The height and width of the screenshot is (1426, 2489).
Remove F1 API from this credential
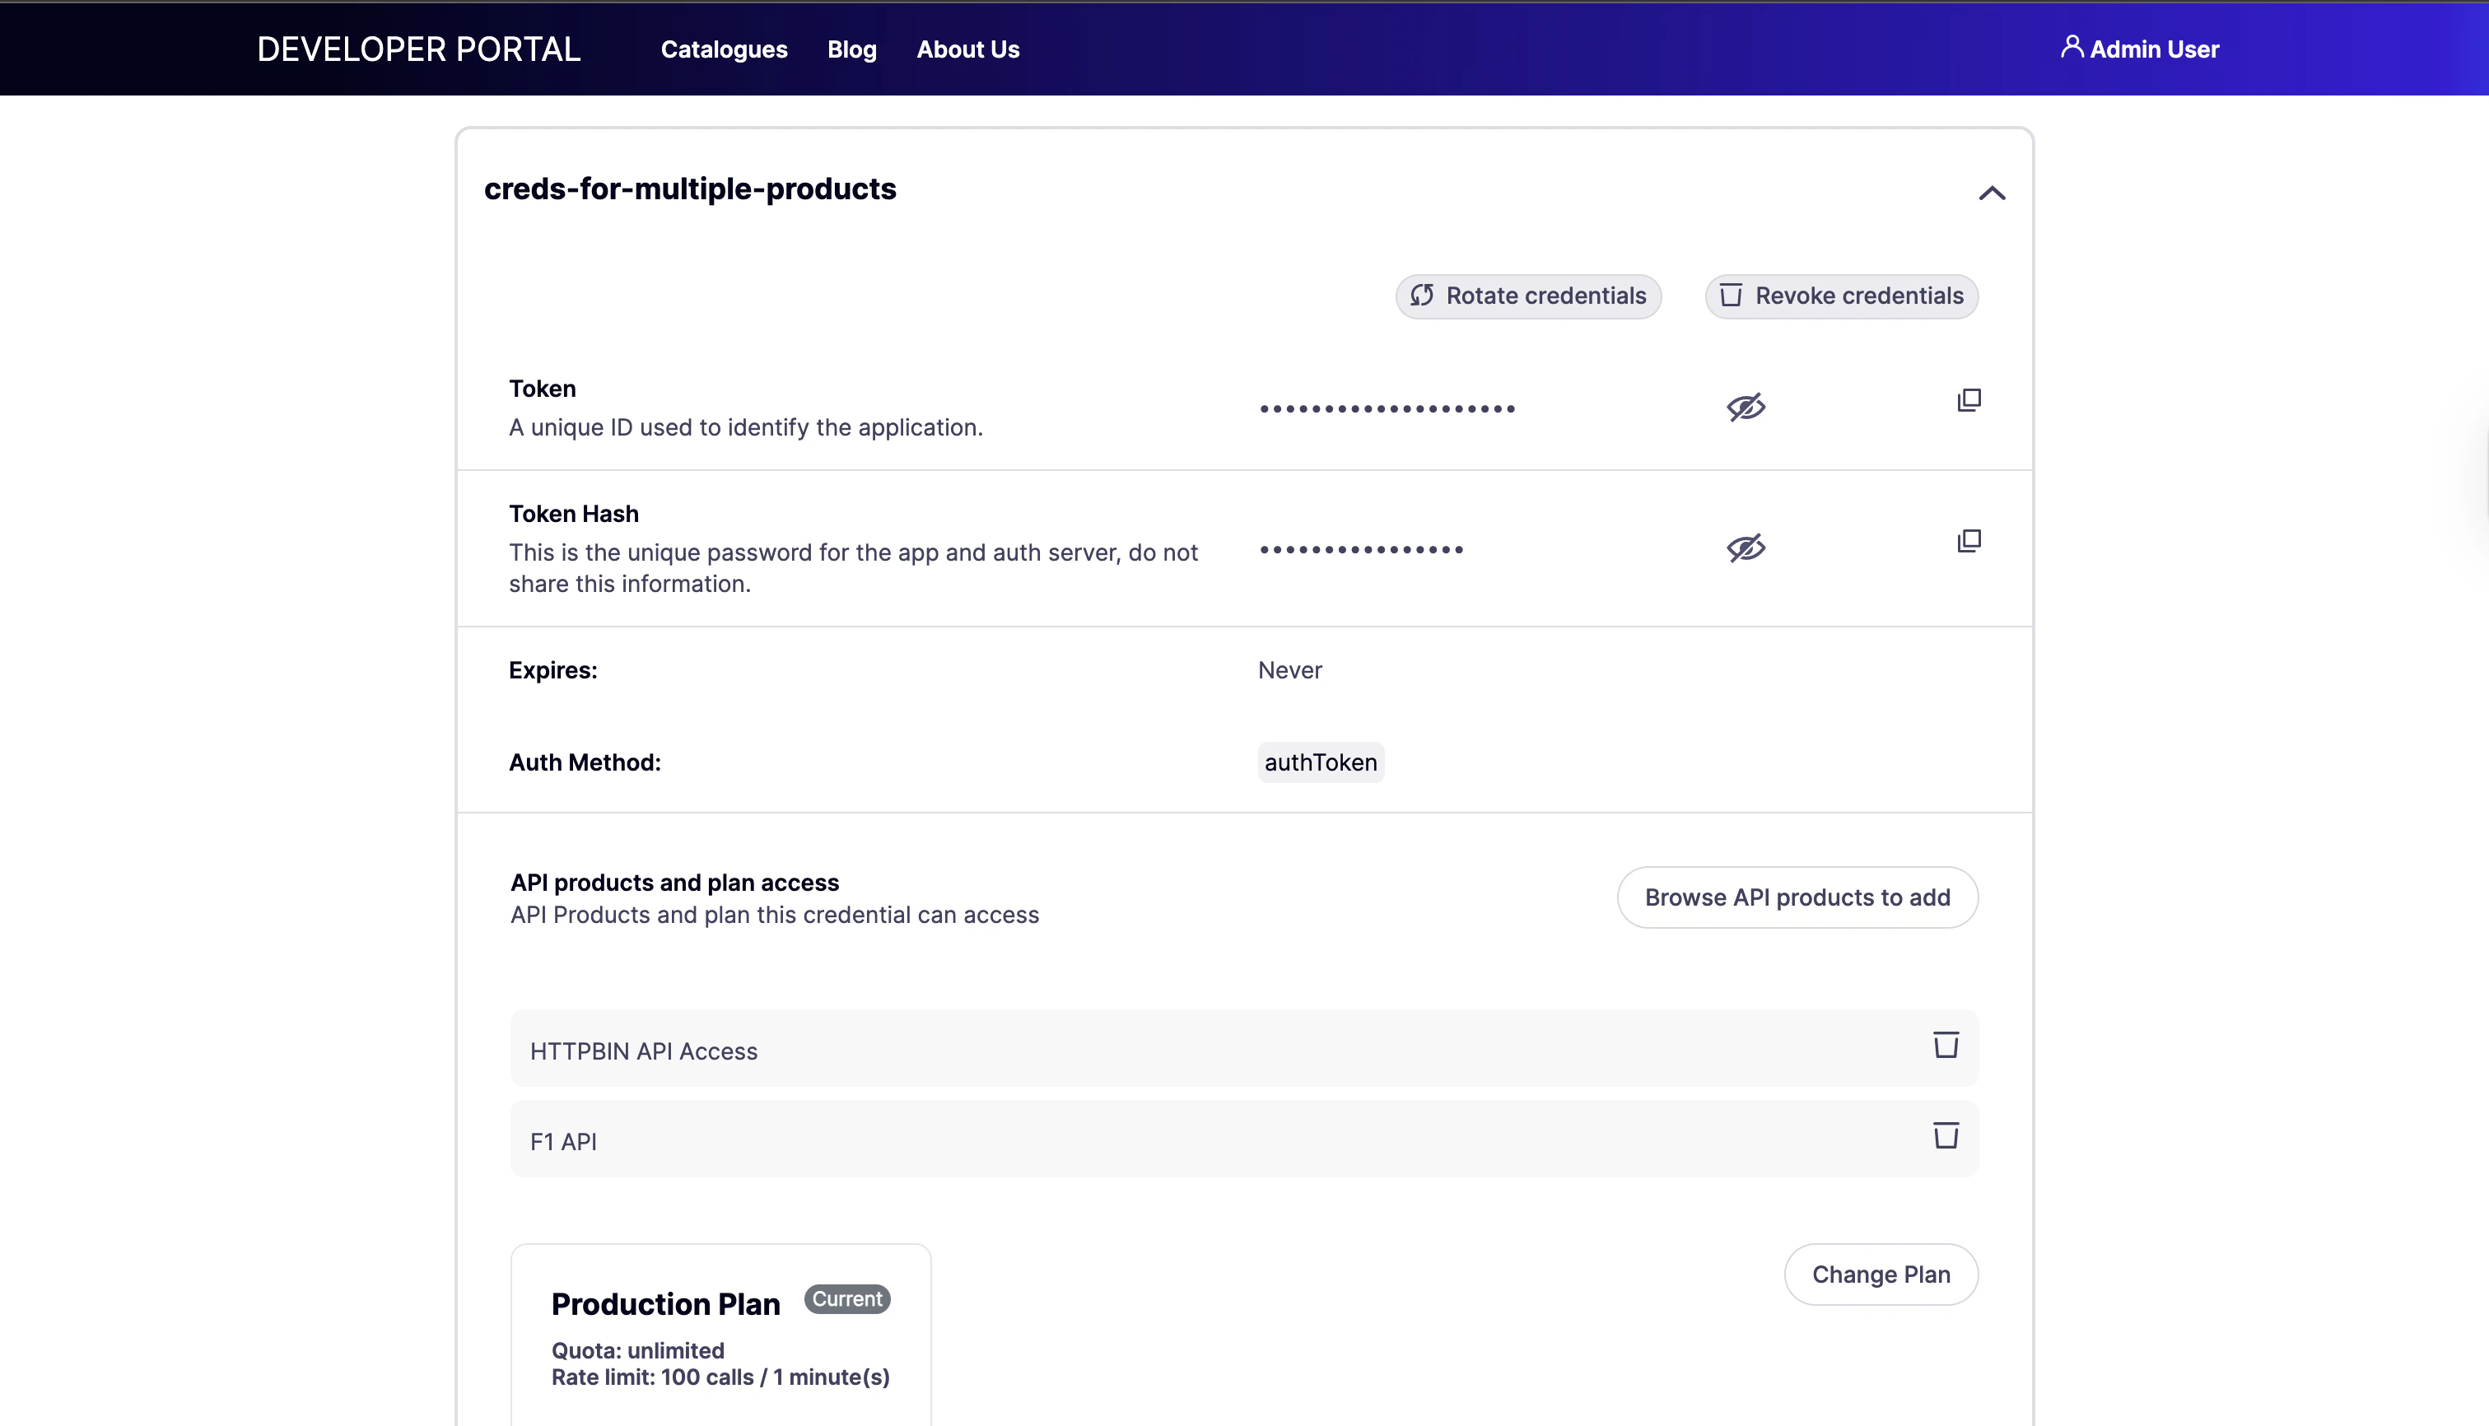1945,1136
